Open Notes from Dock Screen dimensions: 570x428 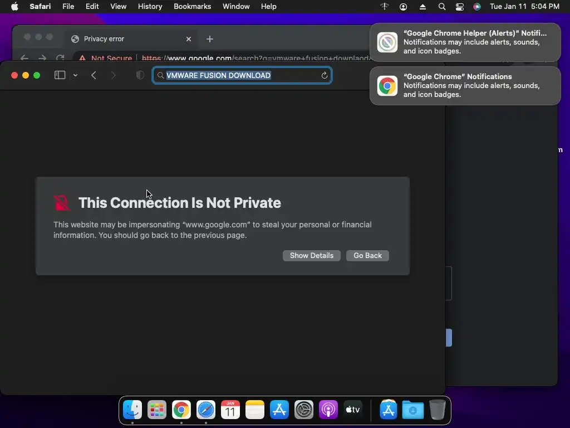click(255, 410)
